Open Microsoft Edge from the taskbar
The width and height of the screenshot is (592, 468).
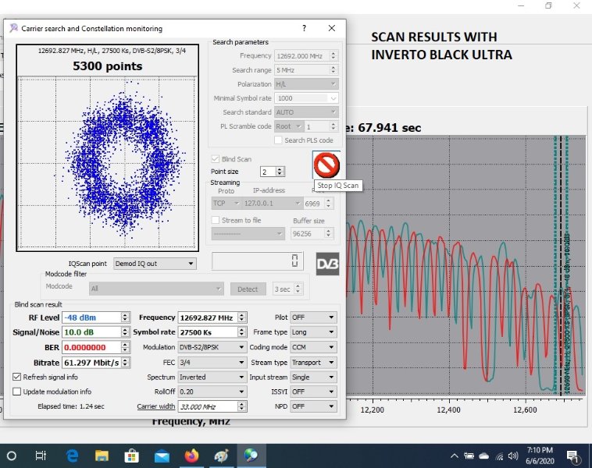pos(72,456)
